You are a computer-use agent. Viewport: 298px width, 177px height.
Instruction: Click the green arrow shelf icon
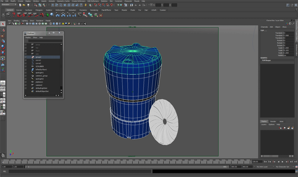(47, 15)
